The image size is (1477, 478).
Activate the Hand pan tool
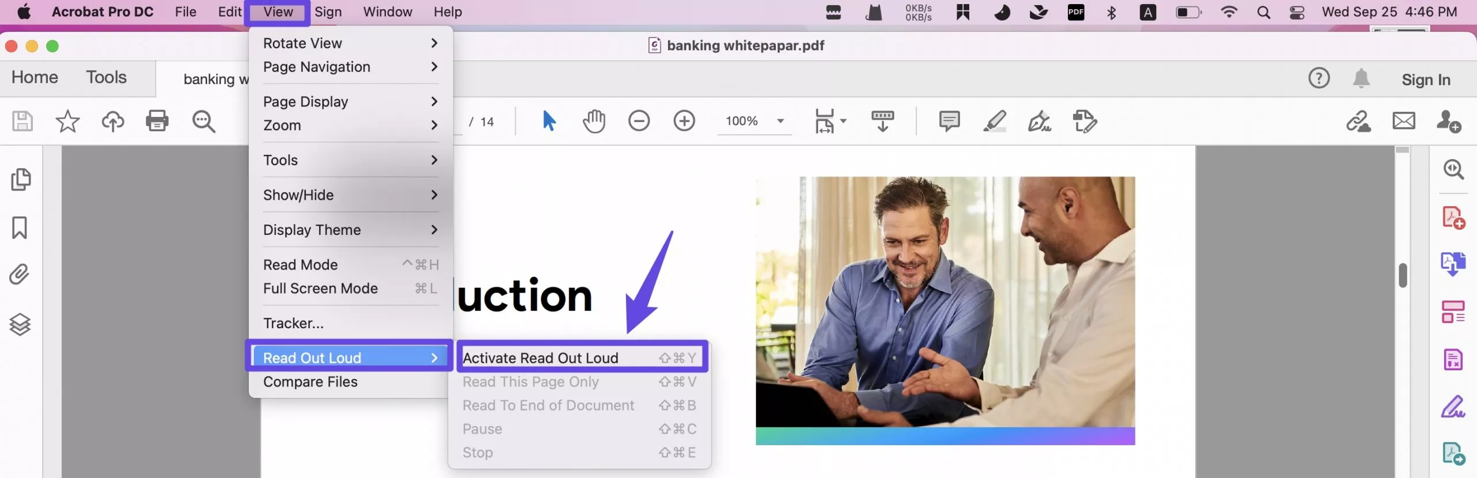click(594, 121)
